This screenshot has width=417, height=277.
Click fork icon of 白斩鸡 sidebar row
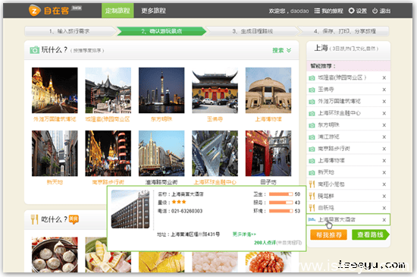(x=312, y=208)
